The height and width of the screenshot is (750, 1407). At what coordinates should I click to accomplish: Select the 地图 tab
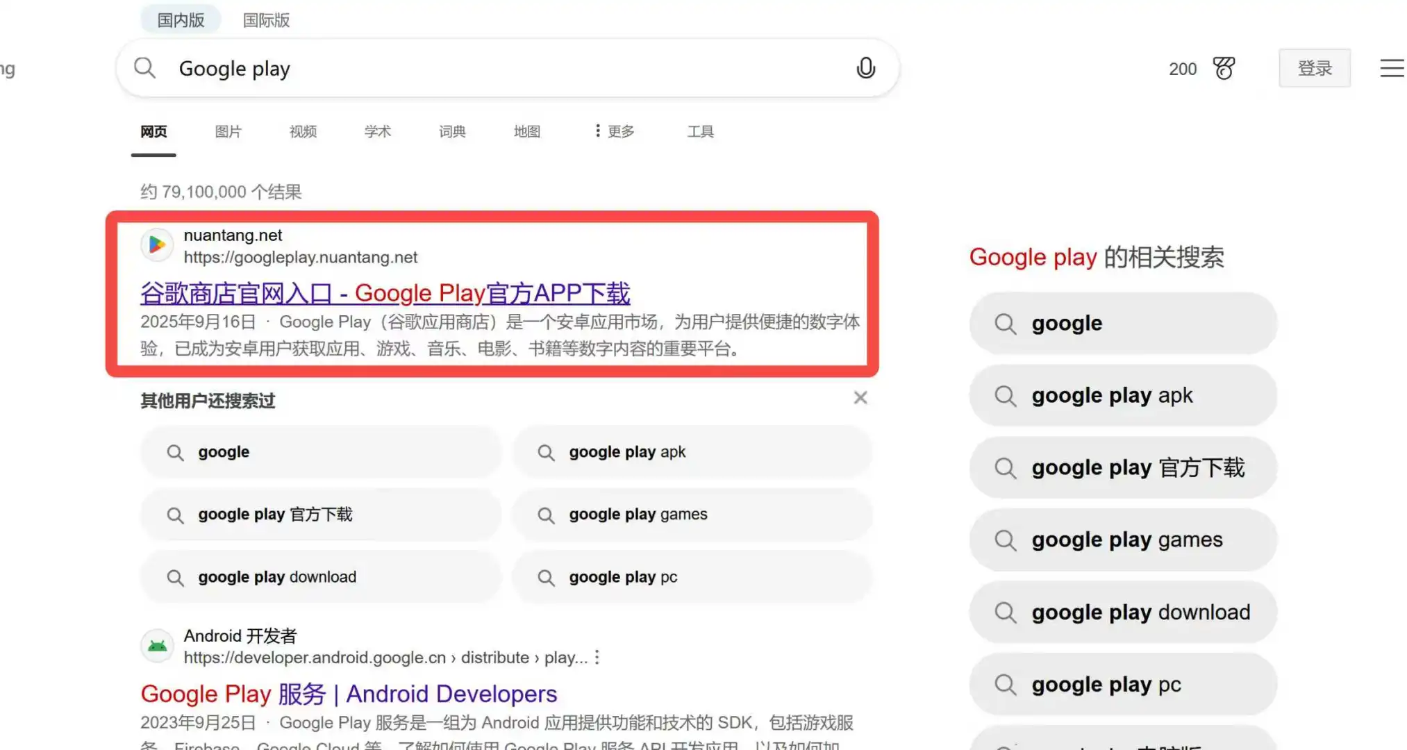tap(526, 131)
